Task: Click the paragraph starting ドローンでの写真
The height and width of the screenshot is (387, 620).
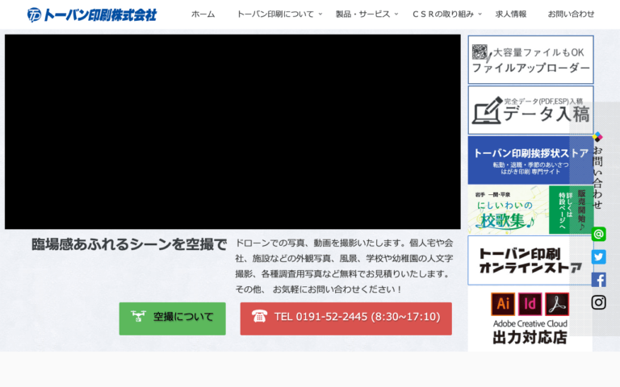Action: pos(344,266)
